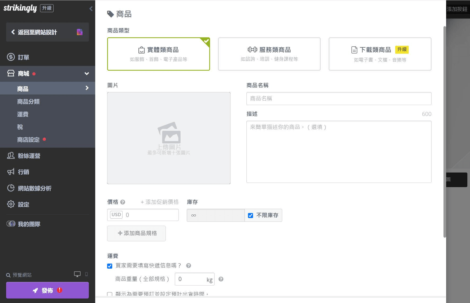Screen dimensions: 470x303
Task: Click the shipping info help icon
Action: click(x=189, y=266)
